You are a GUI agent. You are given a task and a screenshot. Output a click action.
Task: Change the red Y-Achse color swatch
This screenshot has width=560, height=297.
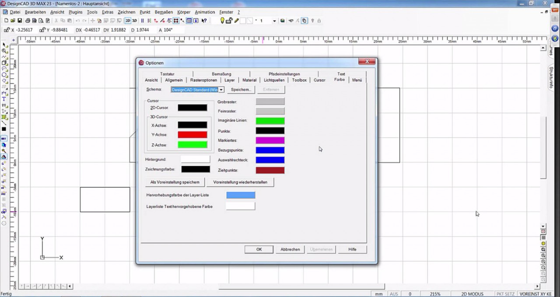click(192, 134)
